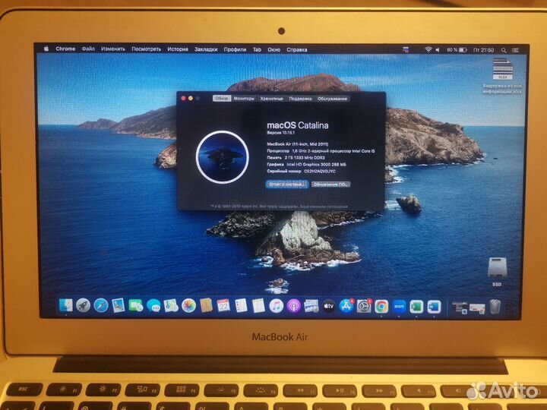The image size is (547, 410).
Task: Open Microsoft Word in the Dock
Action: 434,307
